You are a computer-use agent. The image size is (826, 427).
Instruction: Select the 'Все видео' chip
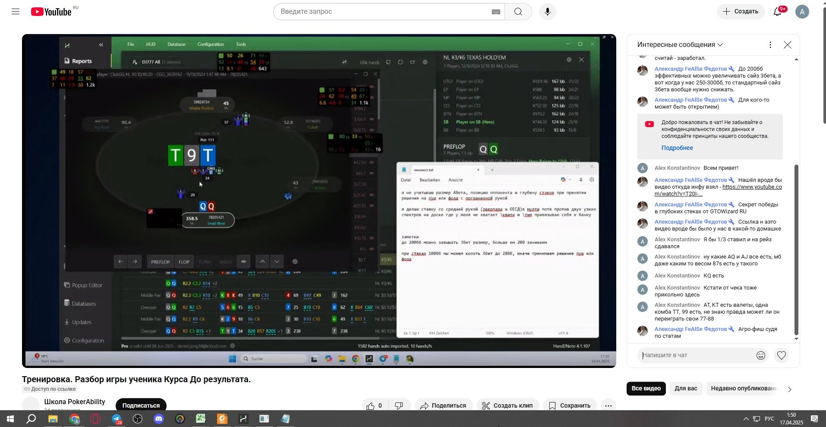tap(646, 389)
